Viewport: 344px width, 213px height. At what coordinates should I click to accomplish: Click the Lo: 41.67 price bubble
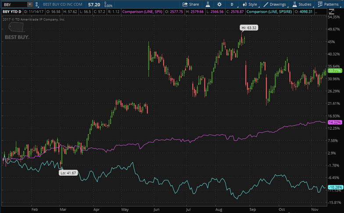click(x=68, y=173)
